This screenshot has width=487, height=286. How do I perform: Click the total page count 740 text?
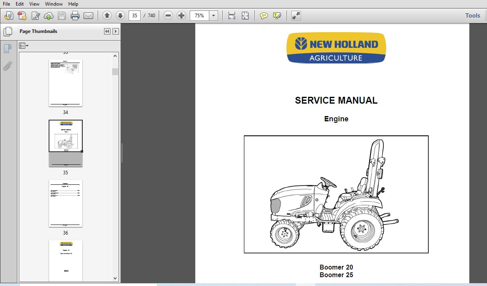pos(151,16)
